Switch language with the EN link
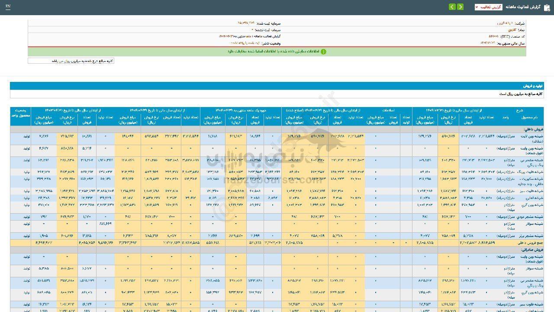 tap(8, 7)
